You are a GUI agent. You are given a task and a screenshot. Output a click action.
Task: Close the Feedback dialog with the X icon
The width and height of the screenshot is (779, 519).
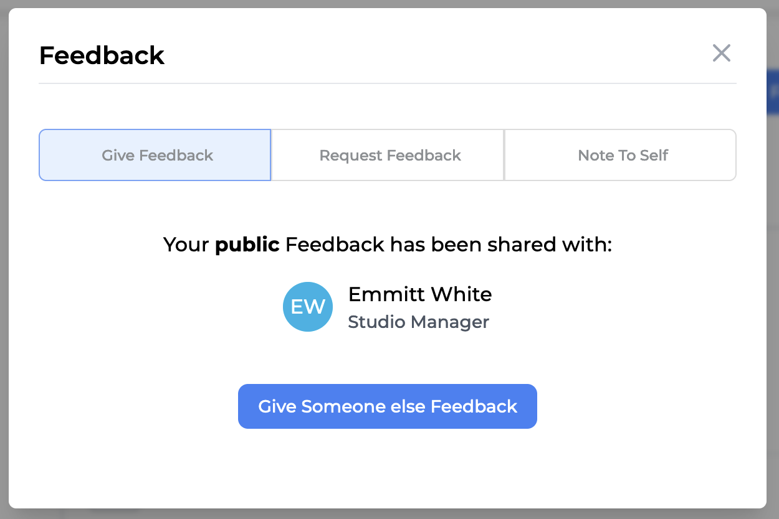click(721, 54)
